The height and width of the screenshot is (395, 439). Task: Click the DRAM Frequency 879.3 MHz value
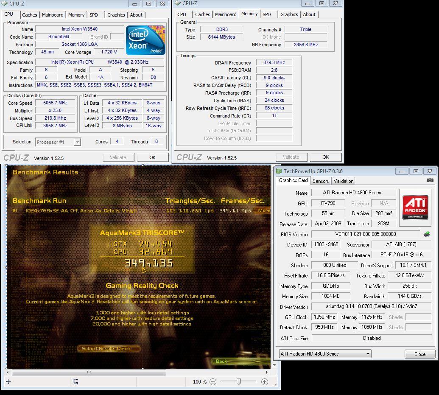coord(274,62)
